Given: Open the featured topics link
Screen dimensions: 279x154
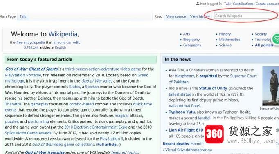Looking at the screenshot, I should 124,152.
